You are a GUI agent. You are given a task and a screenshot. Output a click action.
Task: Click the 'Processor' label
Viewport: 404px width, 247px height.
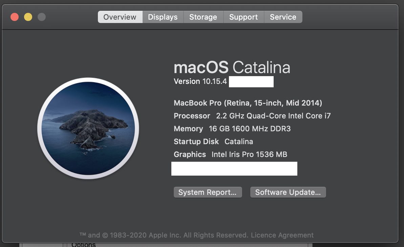coord(192,116)
